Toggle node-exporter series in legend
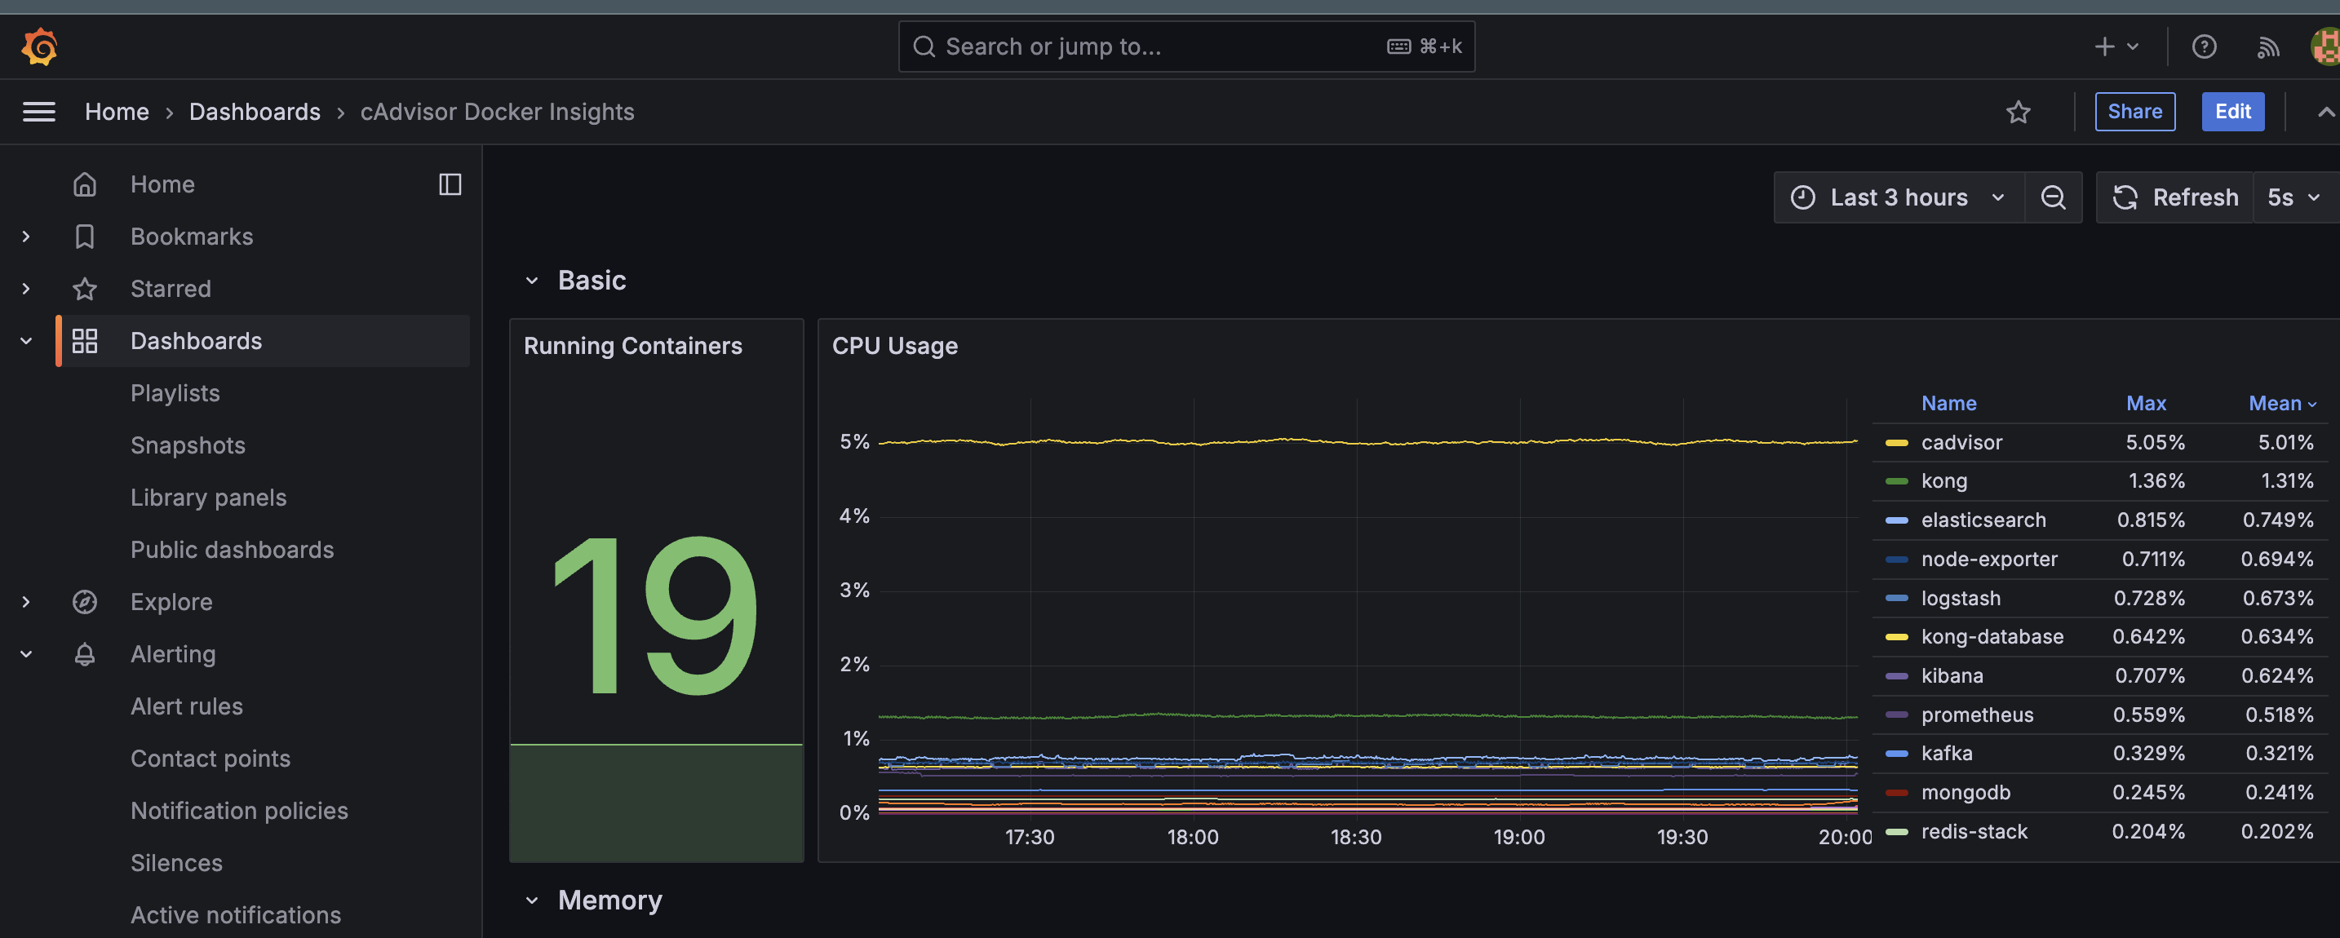This screenshot has width=2340, height=938. click(1989, 560)
